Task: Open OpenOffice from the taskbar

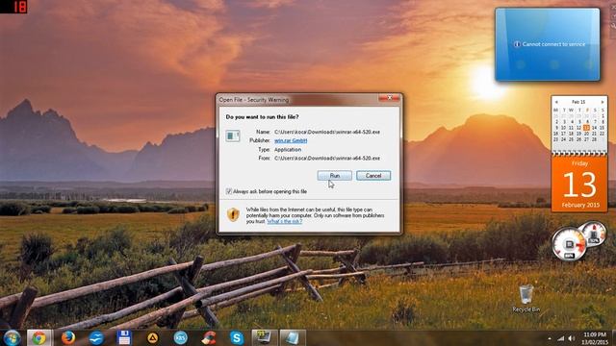Action: (96, 337)
